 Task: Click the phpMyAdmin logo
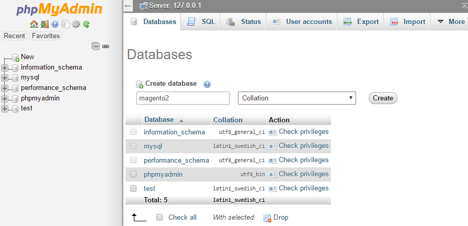pyautogui.click(x=59, y=9)
